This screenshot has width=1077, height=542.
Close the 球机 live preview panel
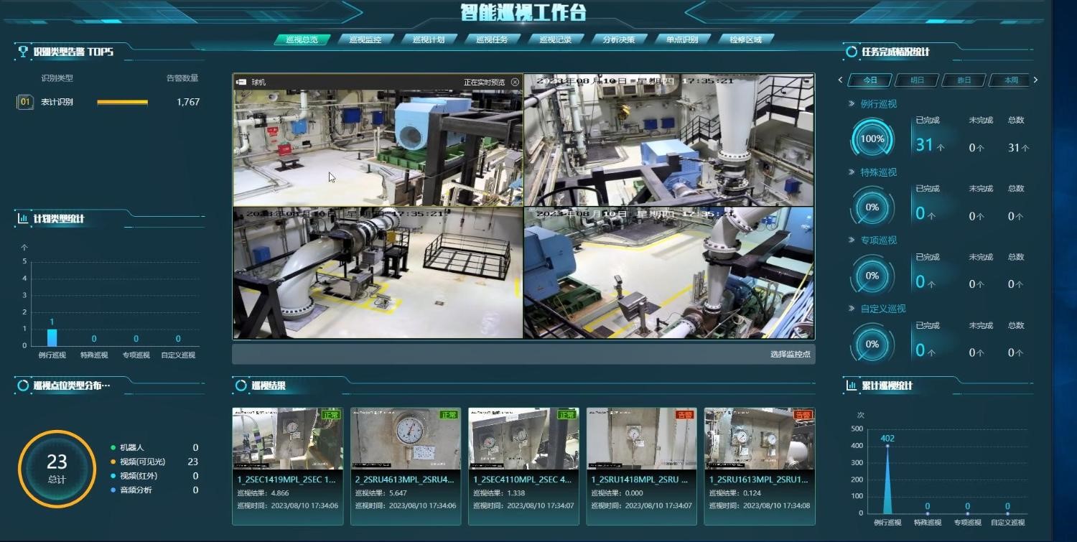point(515,83)
